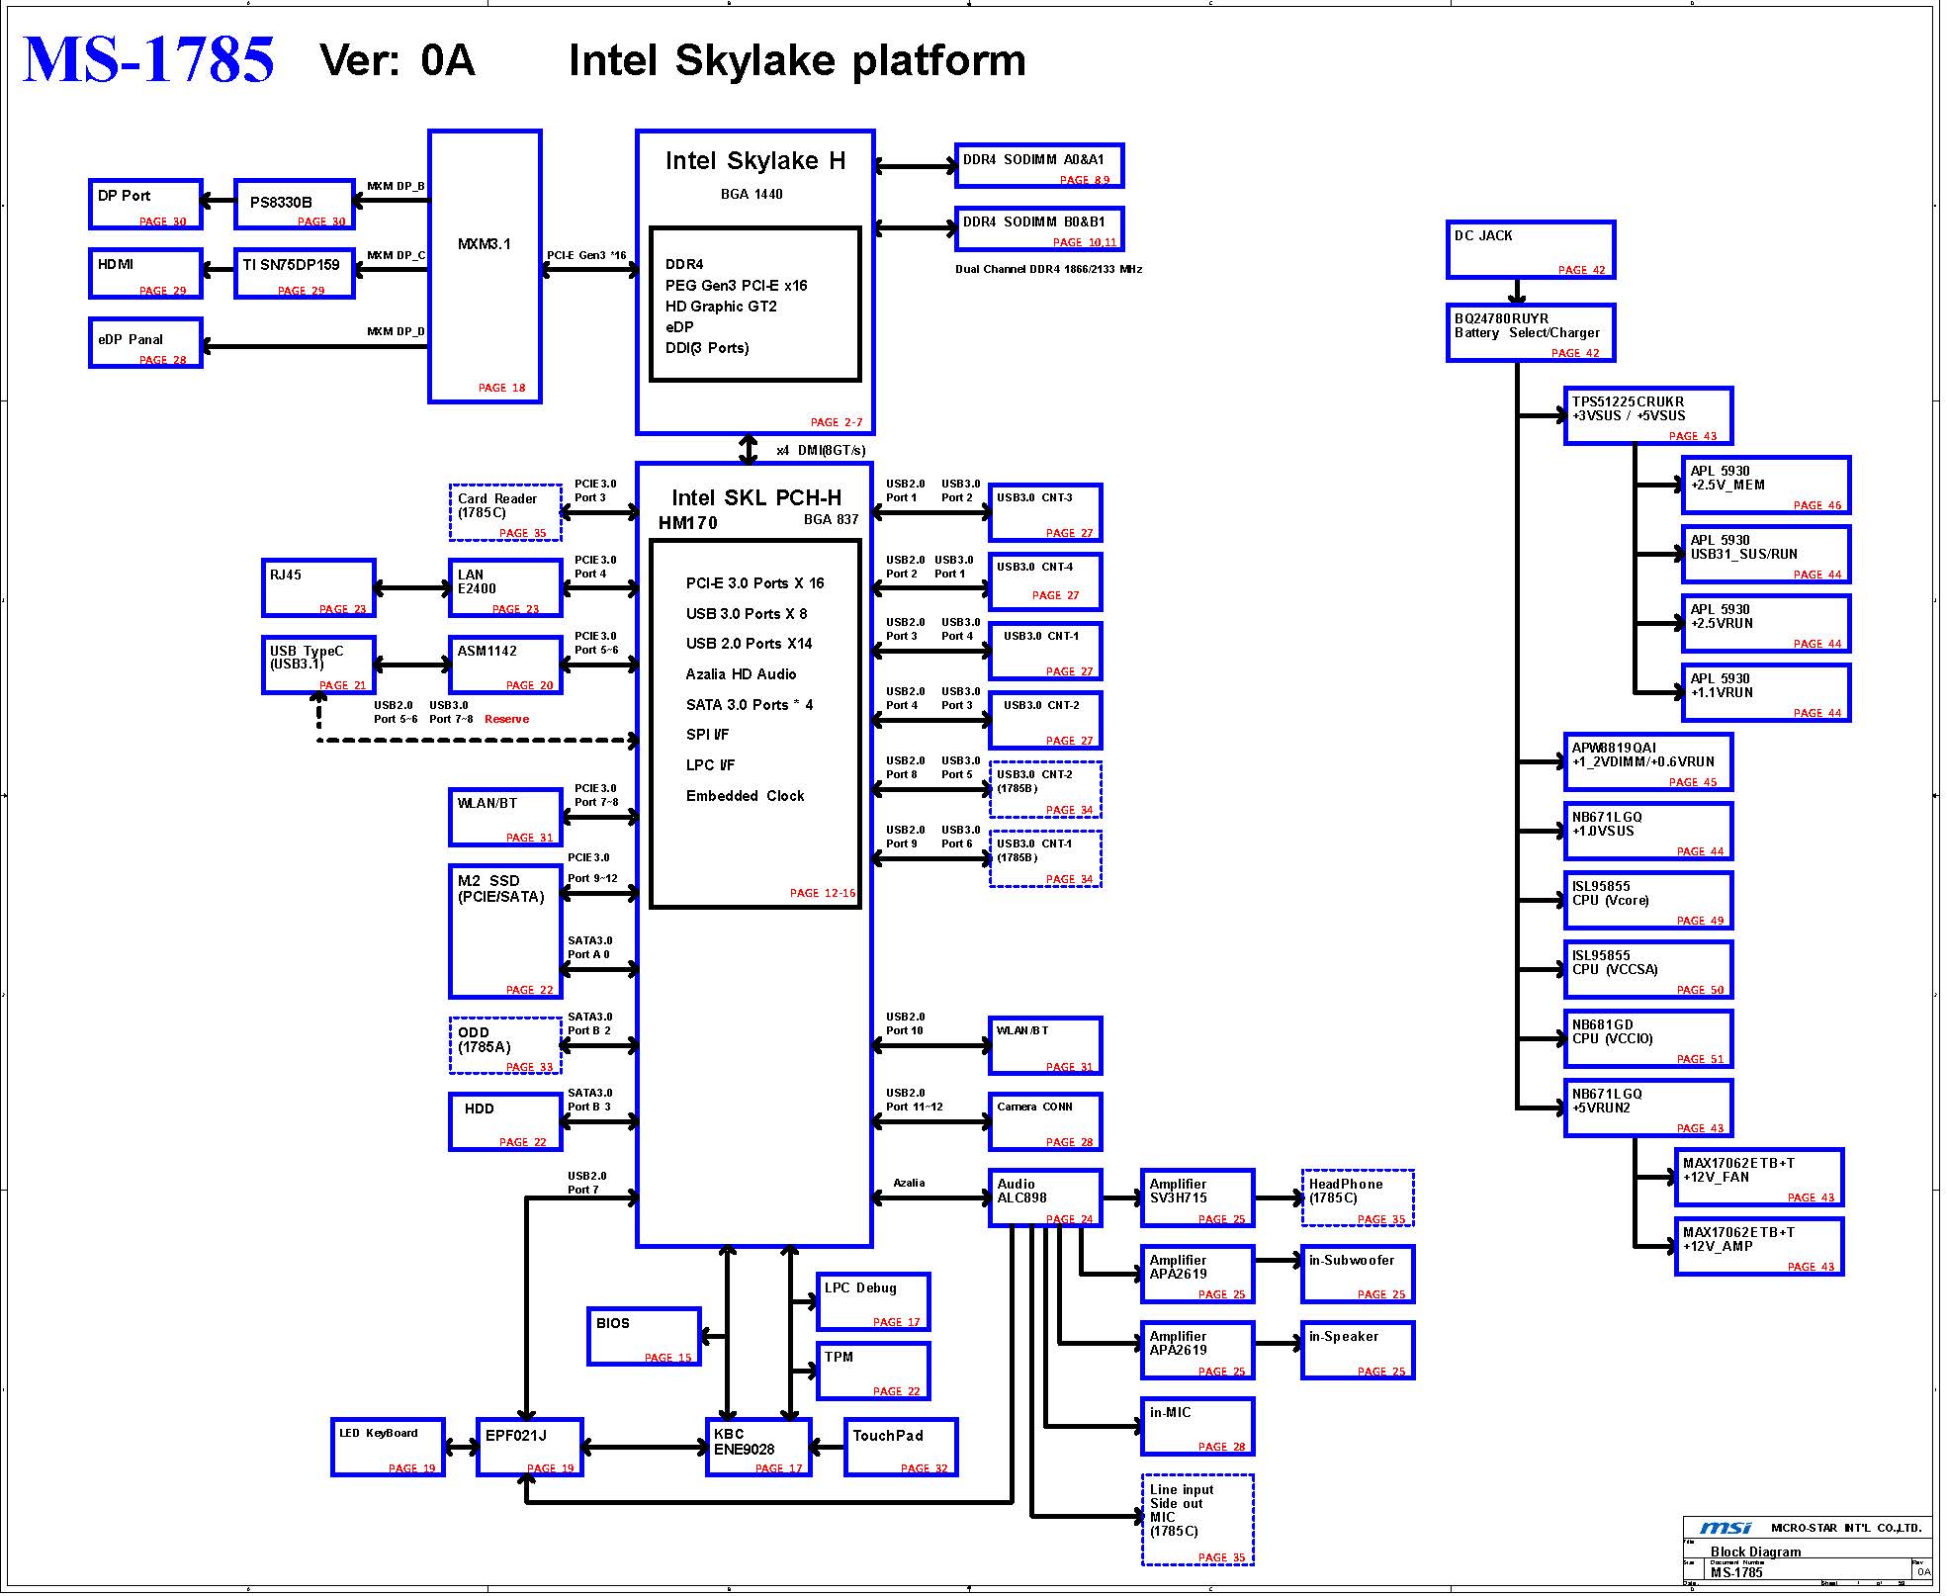The width and height of the screenshot is (1947, 1596).
Task: Click the USB3.0 CNT-4 block
Action: (x=1045, y=581)
